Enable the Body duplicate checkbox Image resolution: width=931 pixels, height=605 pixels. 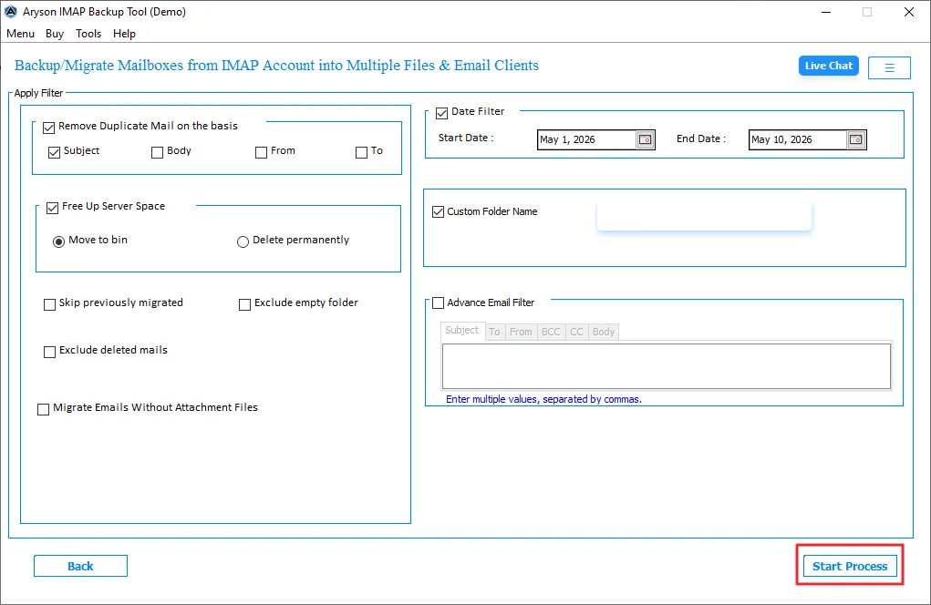[x=158, y=152]
